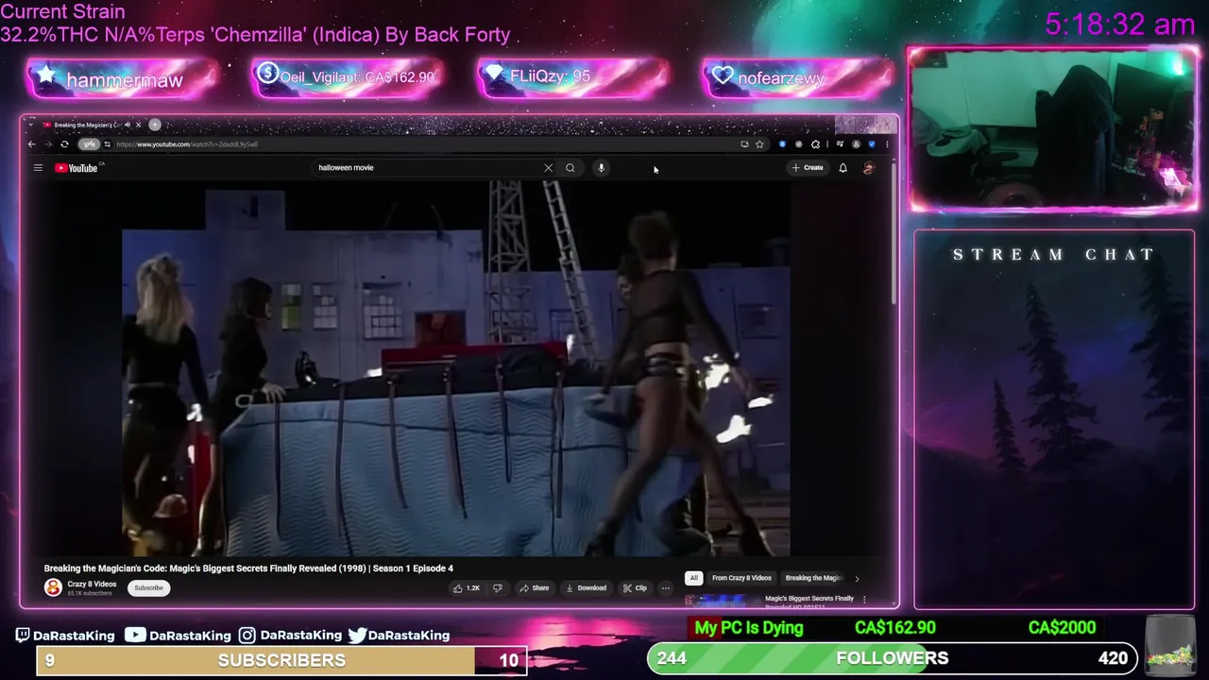Select the 'From Crazy 8 Videos' chip
Image resolution: width=1209 pixels, height=680 pixels.
(741, 578)
